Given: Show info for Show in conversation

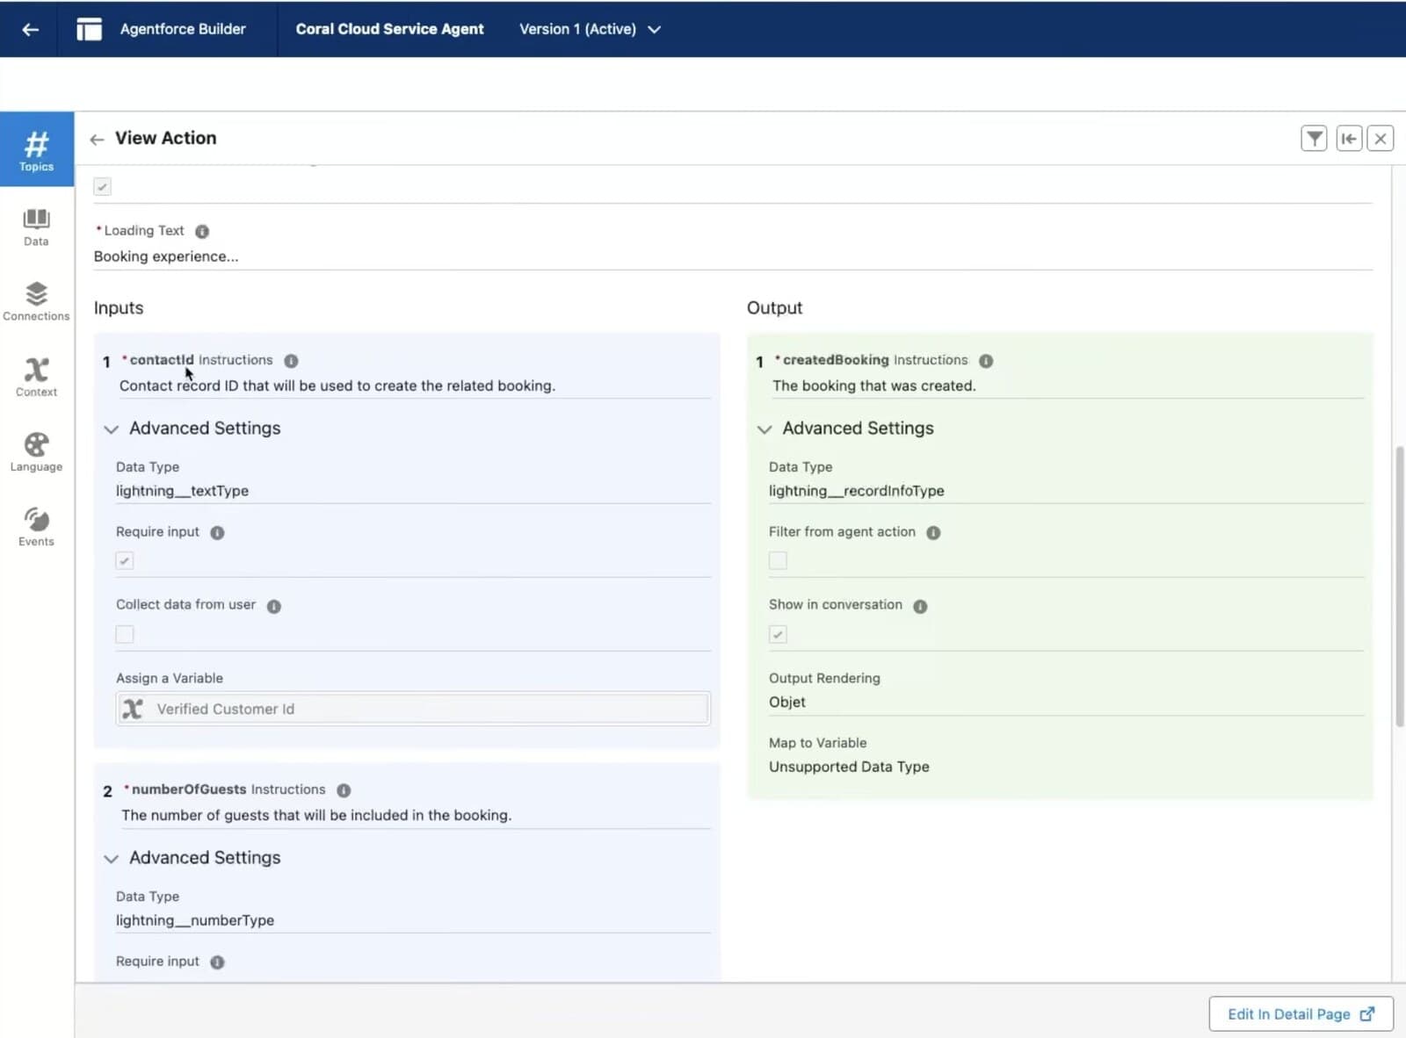Looking at the screenshot, I should (920, 606).
